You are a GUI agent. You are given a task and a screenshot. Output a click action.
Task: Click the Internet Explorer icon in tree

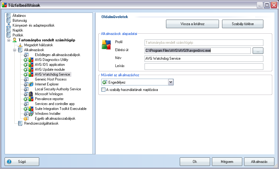tap(31, 84)
